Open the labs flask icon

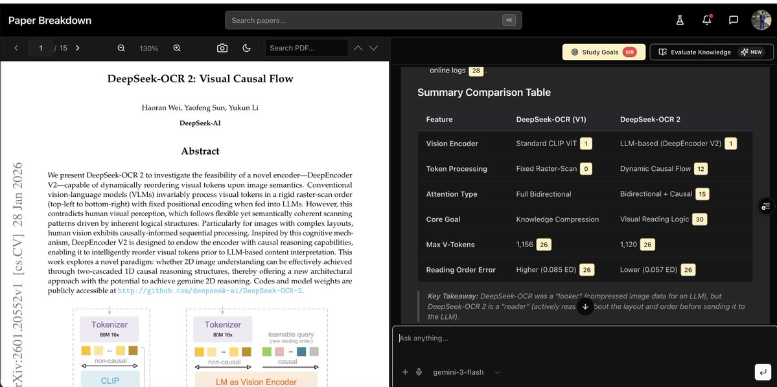coord(680,20)
